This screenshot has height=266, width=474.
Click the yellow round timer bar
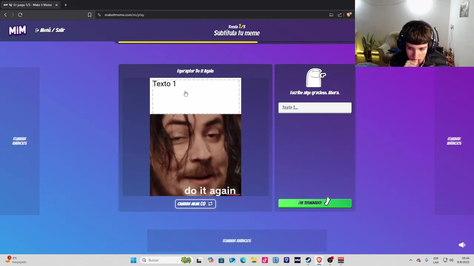[188, 42]
